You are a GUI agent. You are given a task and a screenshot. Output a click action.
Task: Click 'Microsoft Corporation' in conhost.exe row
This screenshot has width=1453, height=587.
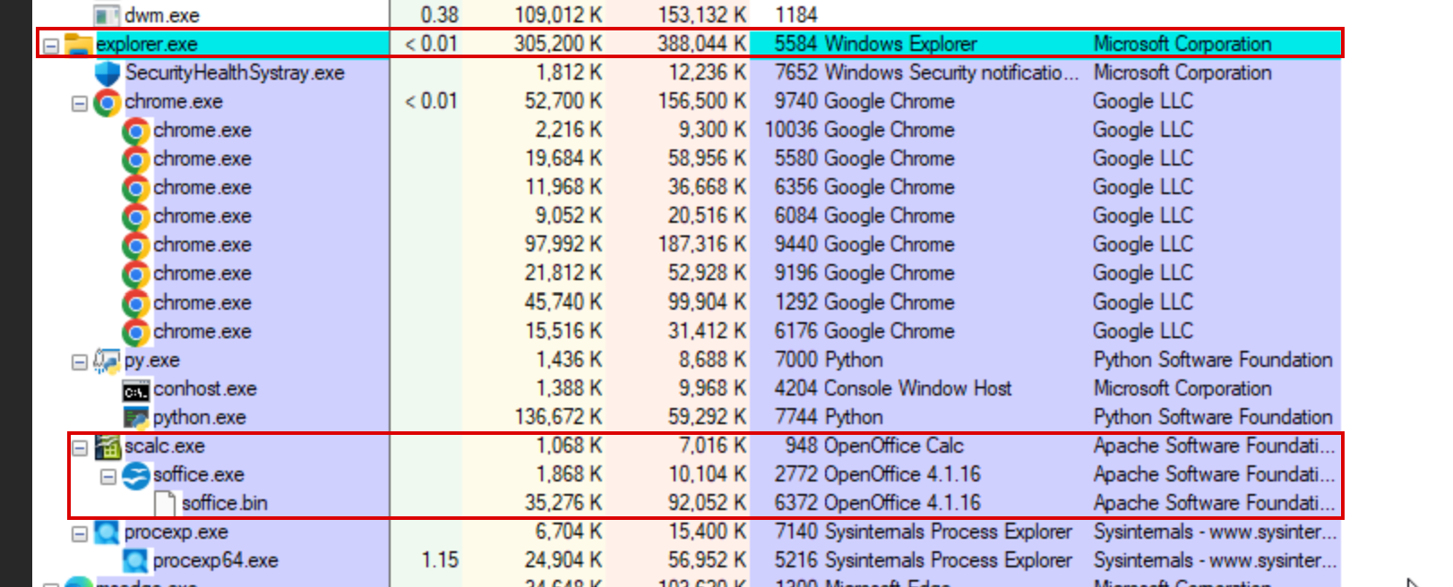coord(1182,388)
